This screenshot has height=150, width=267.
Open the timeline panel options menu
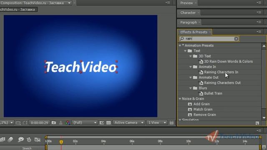pyautogui.click(x=259, y=130)
